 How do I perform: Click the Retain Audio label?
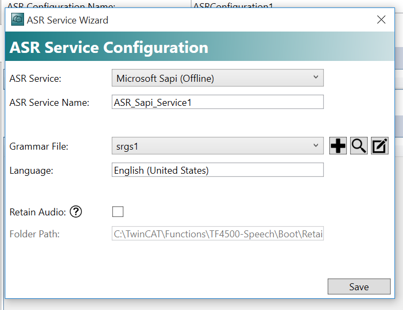(x=38, y=212)
